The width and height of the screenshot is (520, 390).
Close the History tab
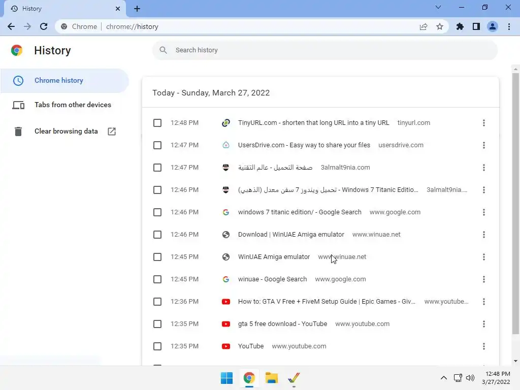pyautogui.click(x=118, y=9)
